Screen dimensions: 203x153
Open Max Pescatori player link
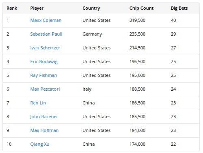click(45, 89)
